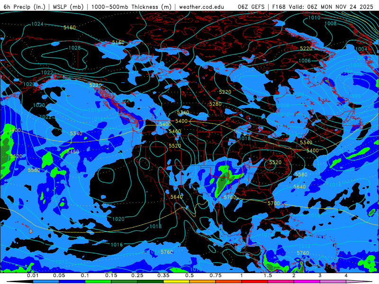Click the 'MSLP (mb)' header label

68,7
